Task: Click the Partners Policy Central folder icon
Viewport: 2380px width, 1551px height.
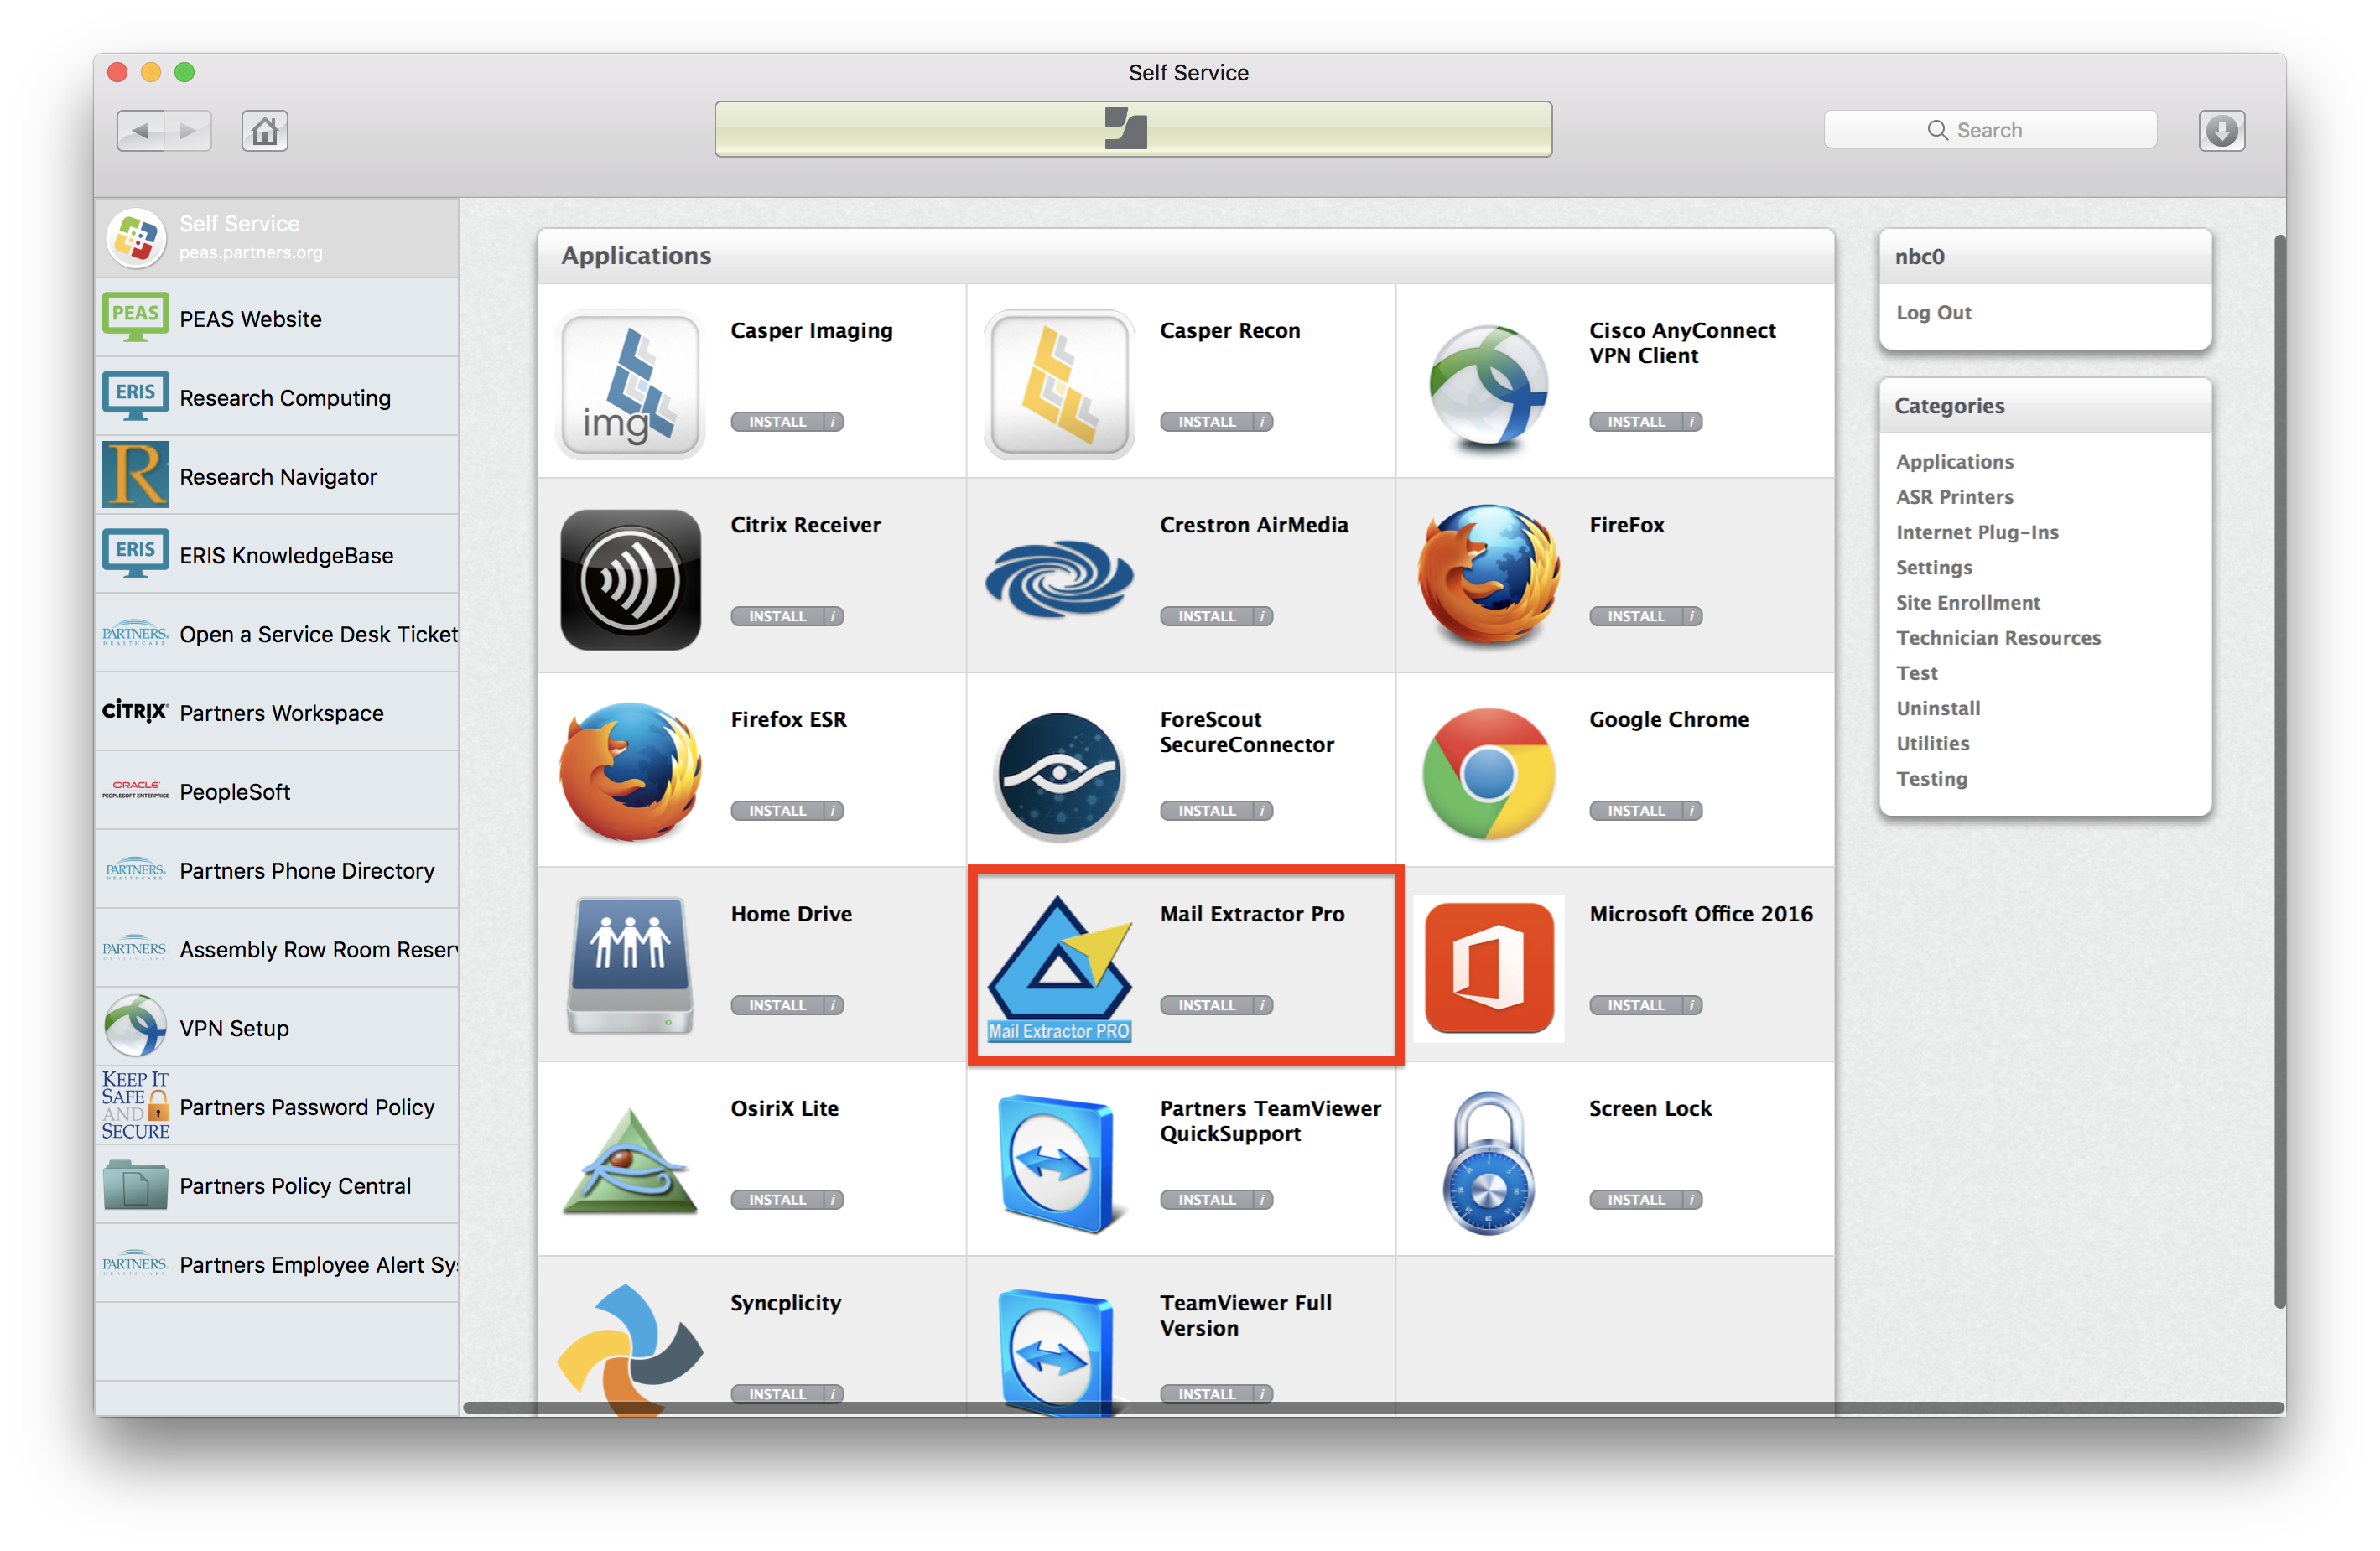Action: (135, 1186)
